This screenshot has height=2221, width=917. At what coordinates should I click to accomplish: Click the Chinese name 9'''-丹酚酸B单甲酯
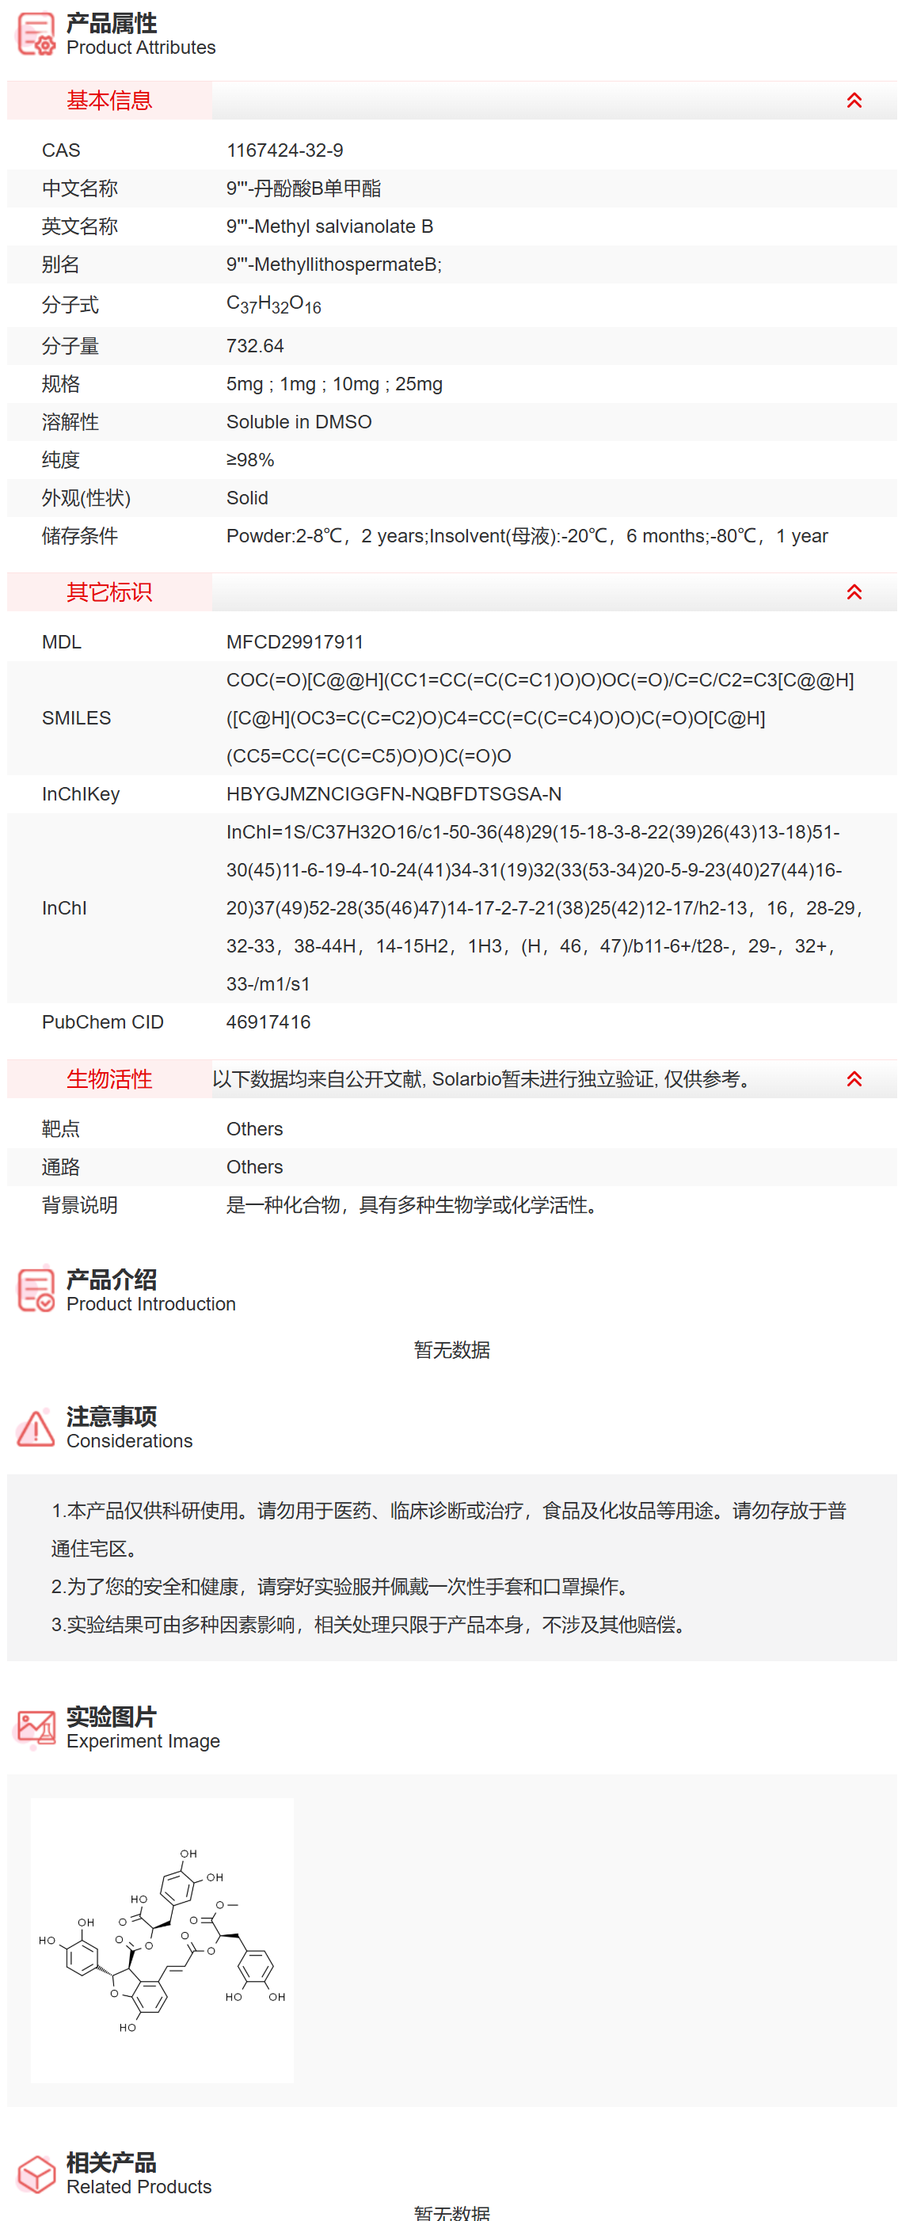303,188
